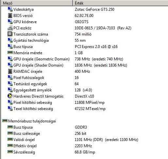168x159 pixels.
Task: Select PCI value 10DE-0615 / 19DA-7103
Action: tap(95, 28)
